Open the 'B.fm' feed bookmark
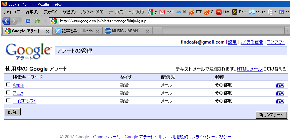Viewport: 290px width, 140px height. point(239,12)
